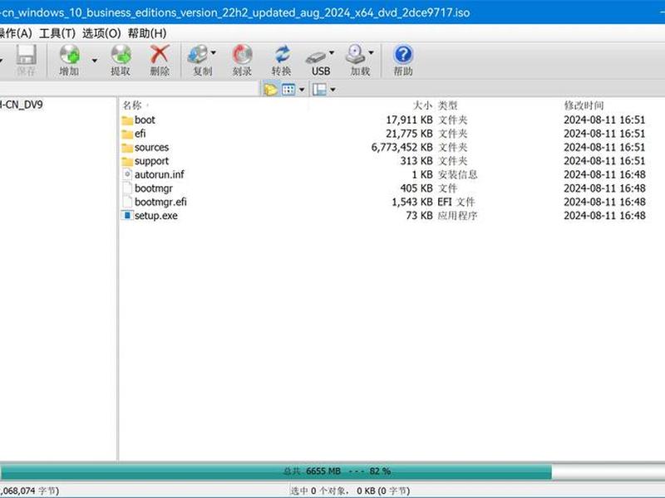Select the boot folder icon
This screenshot has width=665, height=498.
pyautogui.click(x=127, y=120)
